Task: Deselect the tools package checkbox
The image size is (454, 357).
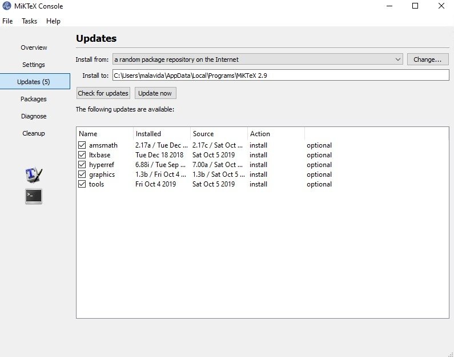Action: pyautogui.click(x=82, y=184)
